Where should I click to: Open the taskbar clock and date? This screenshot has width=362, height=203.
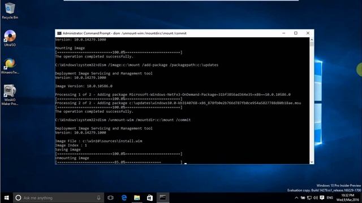click(x=348, y=198)
